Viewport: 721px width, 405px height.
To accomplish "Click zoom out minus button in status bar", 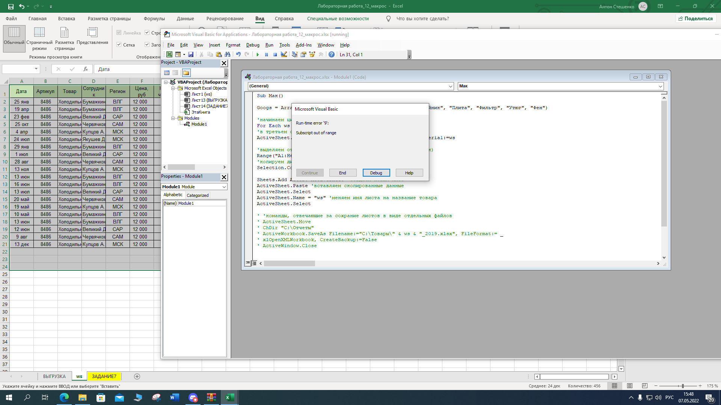I will tap(656, 386).
